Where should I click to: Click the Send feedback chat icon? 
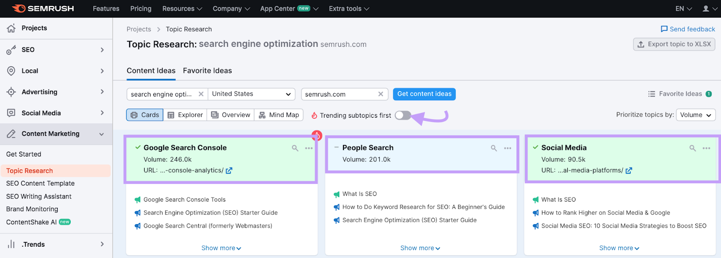tap(664, 29)
